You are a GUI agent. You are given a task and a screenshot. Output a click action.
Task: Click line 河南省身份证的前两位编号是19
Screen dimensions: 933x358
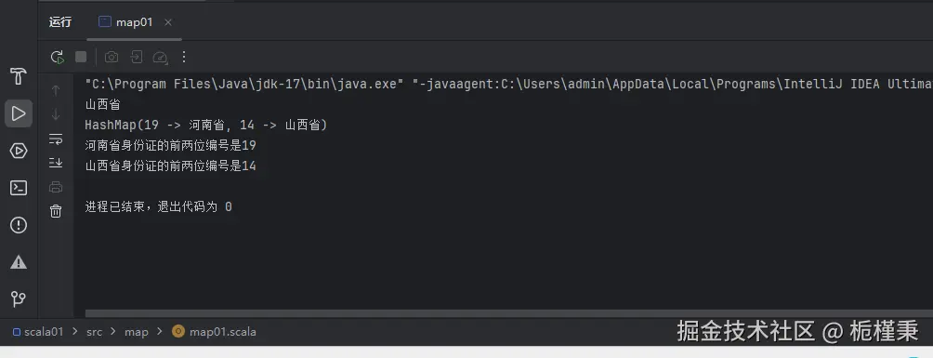pyautogui.click(x=171, y=145)
